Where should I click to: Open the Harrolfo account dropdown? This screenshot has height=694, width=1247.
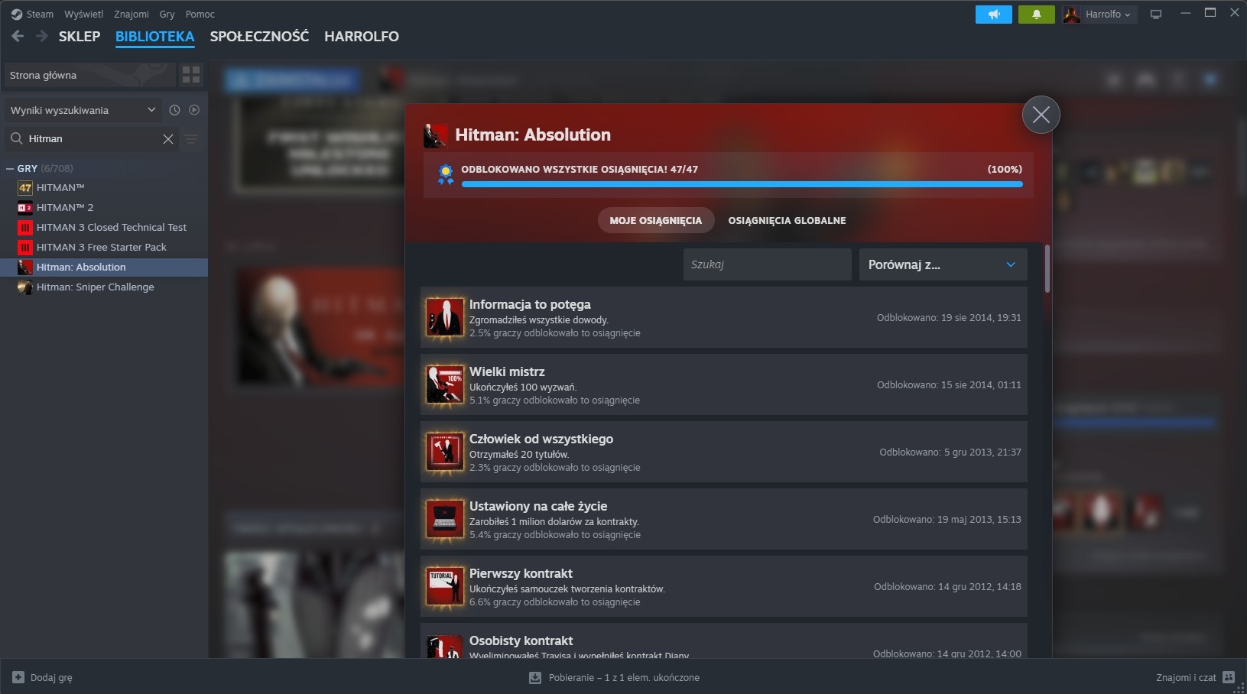click(1099, 15)
